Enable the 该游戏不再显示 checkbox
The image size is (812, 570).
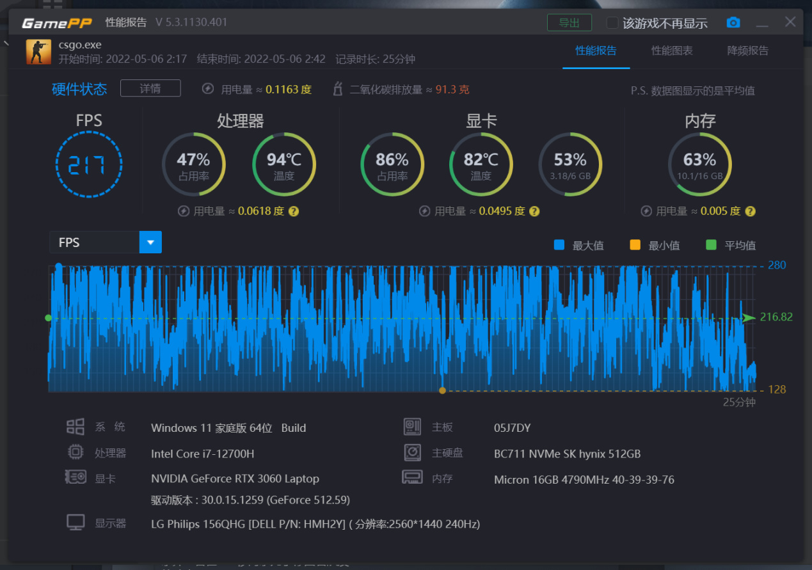coord(611,22)
